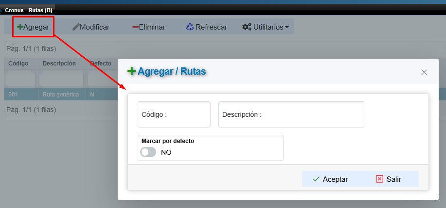
Task: Toggle the Marcar por defecto switch
Action: 148,152
